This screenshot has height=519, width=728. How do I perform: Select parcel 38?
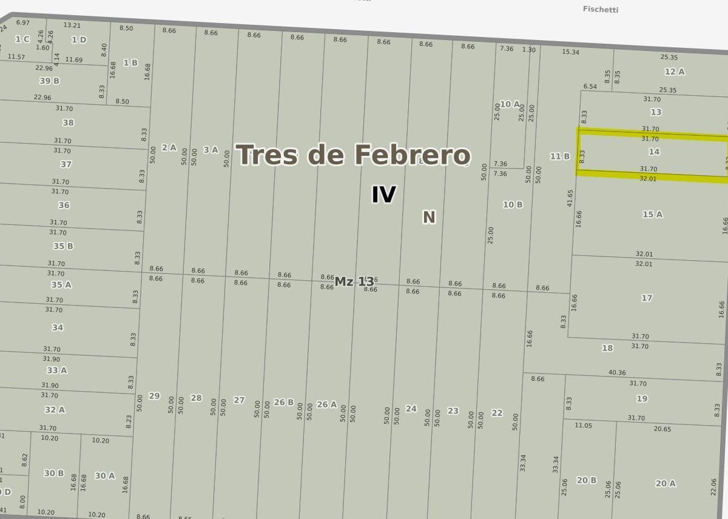coord(68,122)
